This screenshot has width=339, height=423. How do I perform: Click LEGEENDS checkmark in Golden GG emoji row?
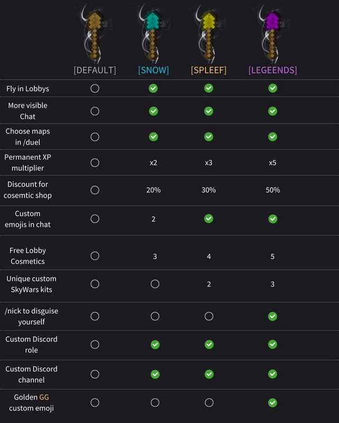272,402
